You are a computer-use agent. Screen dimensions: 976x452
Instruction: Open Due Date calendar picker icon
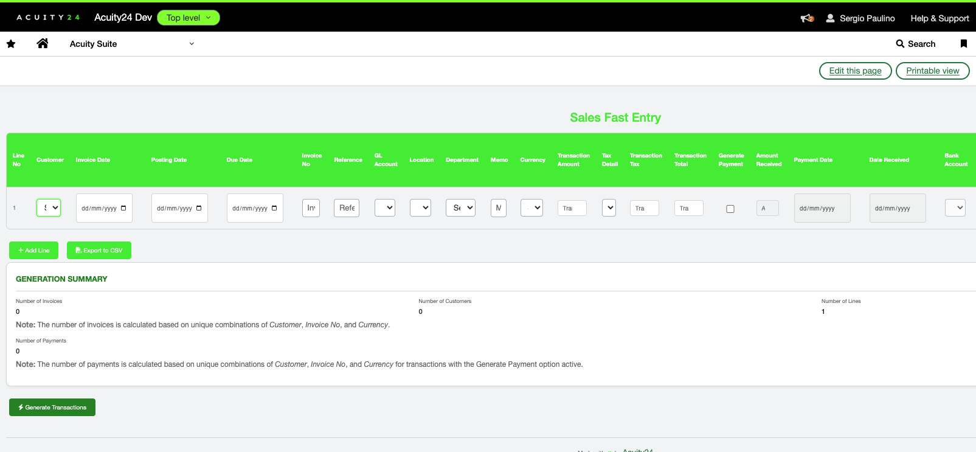274,208
